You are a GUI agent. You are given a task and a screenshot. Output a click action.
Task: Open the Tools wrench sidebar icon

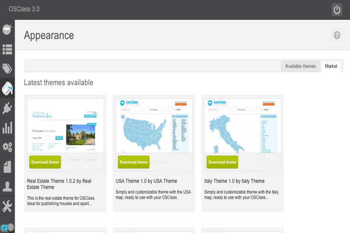[x=7, y=206]
